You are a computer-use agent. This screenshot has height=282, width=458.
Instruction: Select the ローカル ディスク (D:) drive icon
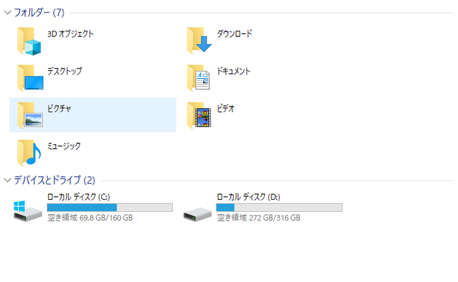coord(197,214)
